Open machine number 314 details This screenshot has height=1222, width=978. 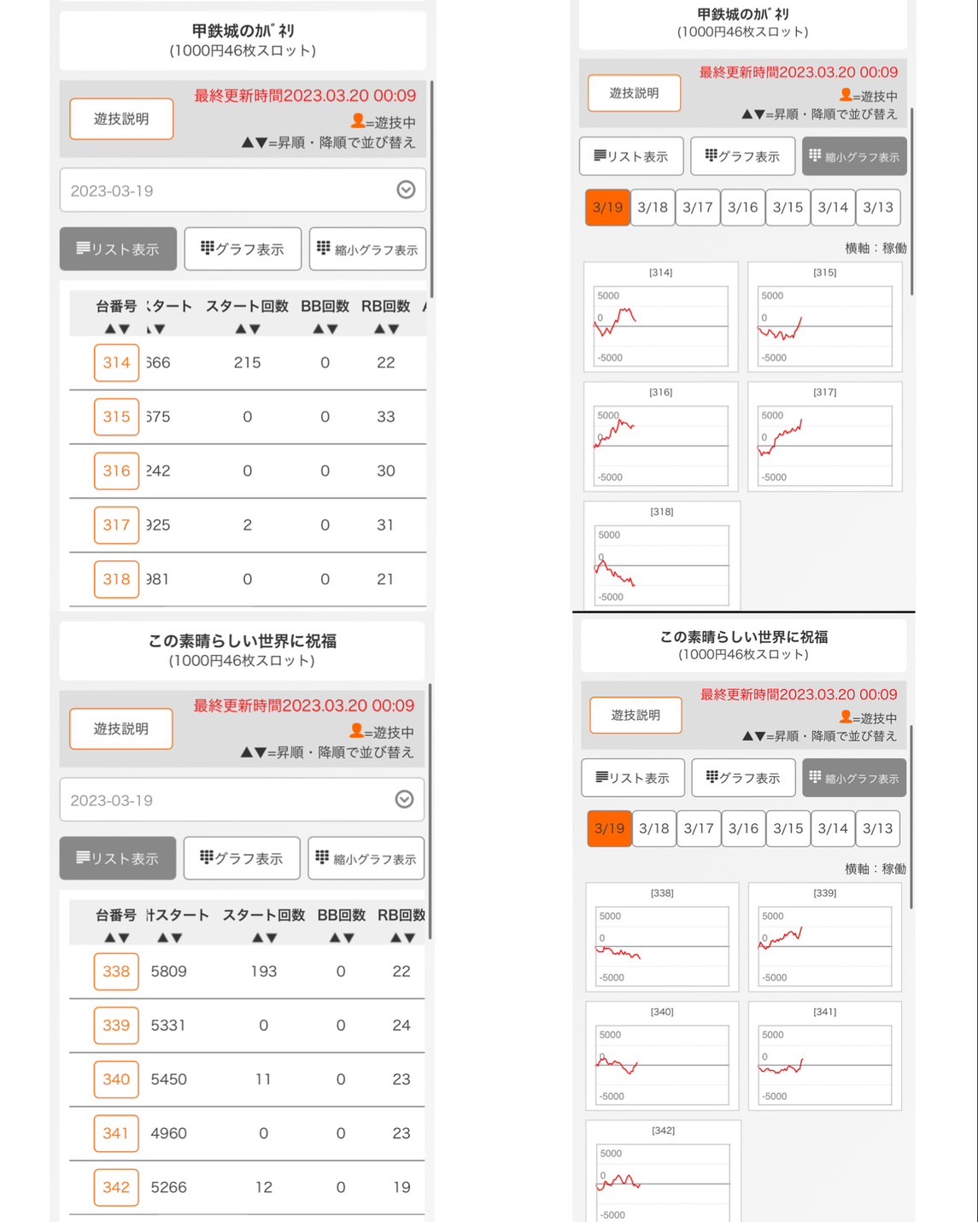[x=116, y=363]
